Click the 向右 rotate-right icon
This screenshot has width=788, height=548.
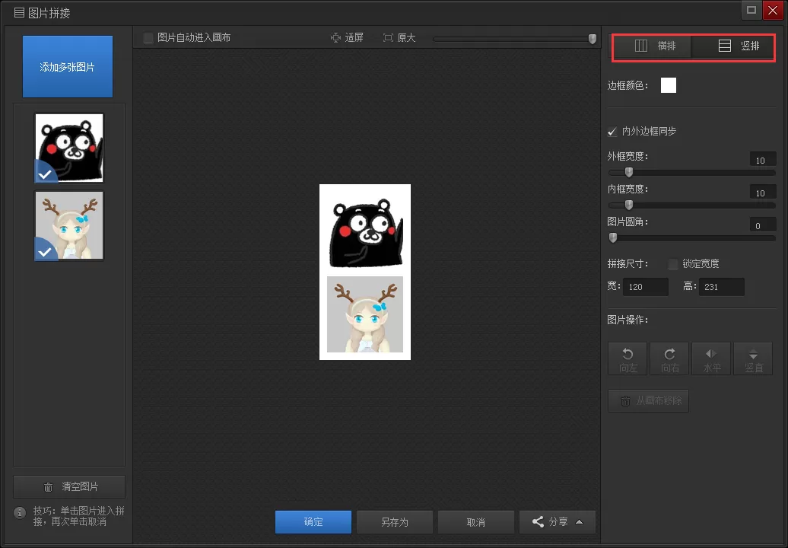tap(669, 359)
